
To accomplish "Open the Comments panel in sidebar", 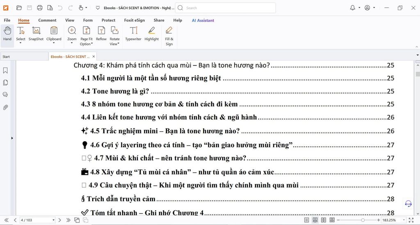I will 5,94.
